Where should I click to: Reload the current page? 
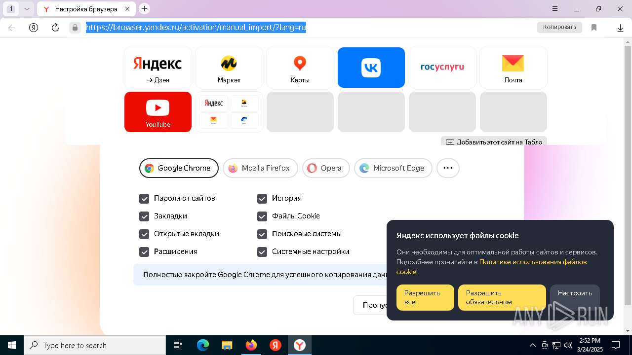[55, 28]
